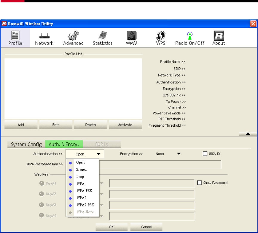The height and width of the screenshot is (233, 258).
Task: Click the WPA Preshared Key field
Action: [x=160, y=165]
